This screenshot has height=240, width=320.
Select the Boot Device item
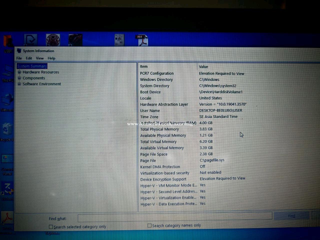click(150, 92)
